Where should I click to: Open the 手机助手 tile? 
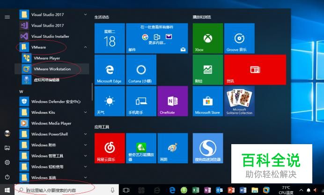pyautogui.click(x=141, y=101)
